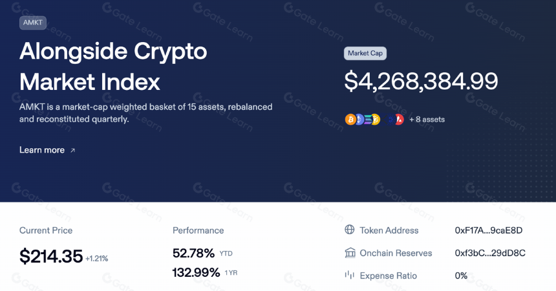Click the bars icon beside Expense Ratio
Image resolution: width=556 pixels, height=291 pixels.
click(350, 275)
